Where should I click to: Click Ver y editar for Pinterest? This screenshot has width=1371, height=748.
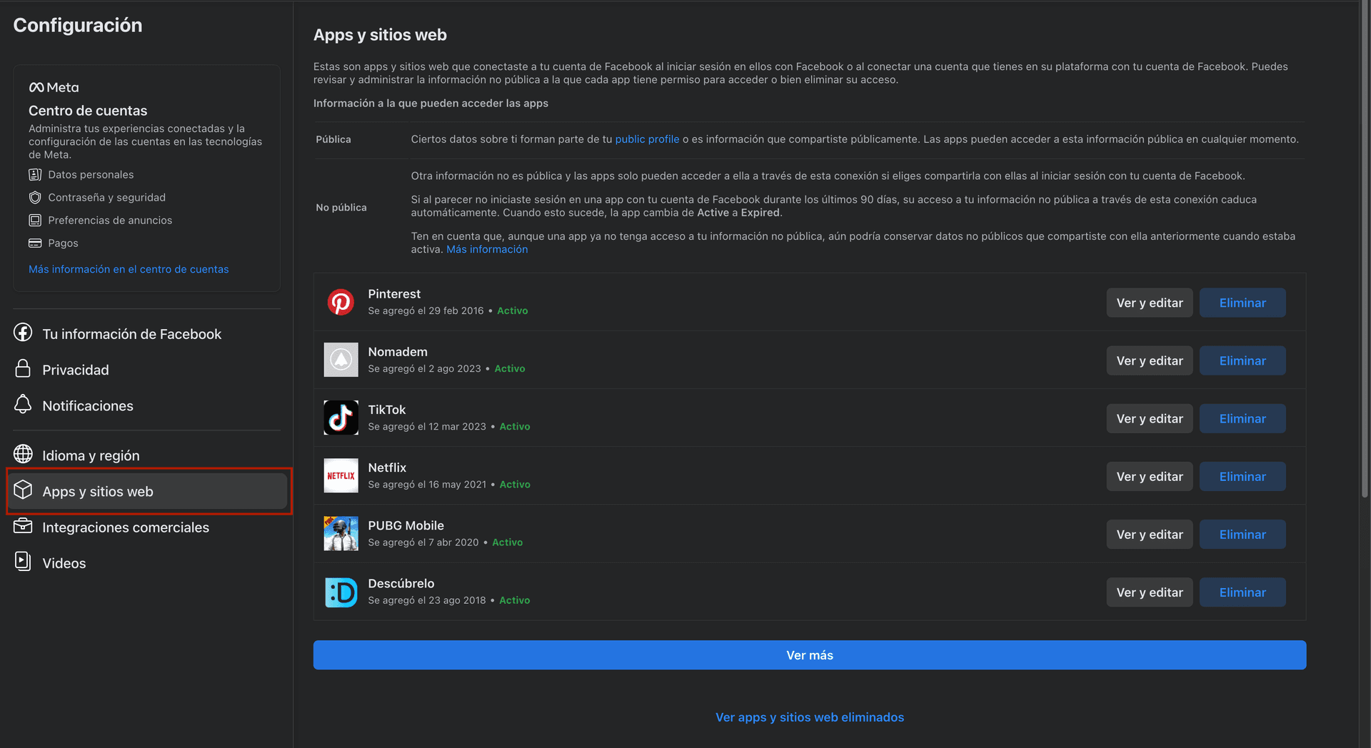coord(1150,303)
